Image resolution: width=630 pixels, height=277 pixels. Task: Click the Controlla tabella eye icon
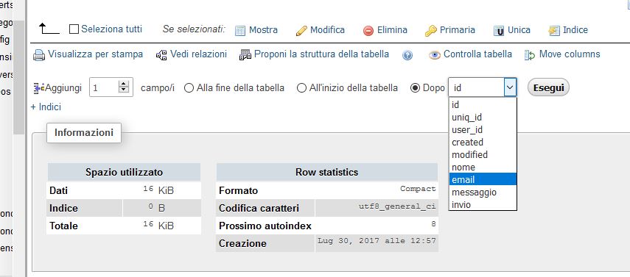(x=434, y=55)
